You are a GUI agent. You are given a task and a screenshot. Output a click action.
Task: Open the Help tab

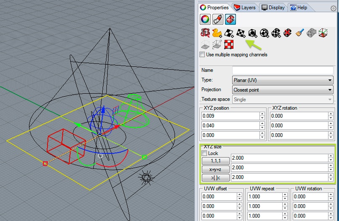pyautogui.click(x=299, y=7)
